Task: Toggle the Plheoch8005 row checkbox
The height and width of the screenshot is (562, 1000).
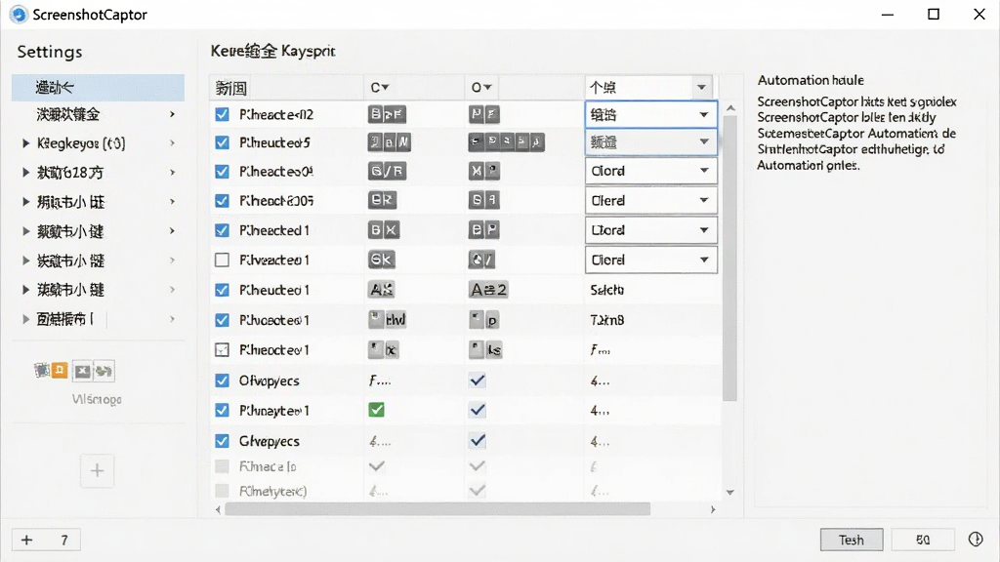Action: (x=222, y=201)
